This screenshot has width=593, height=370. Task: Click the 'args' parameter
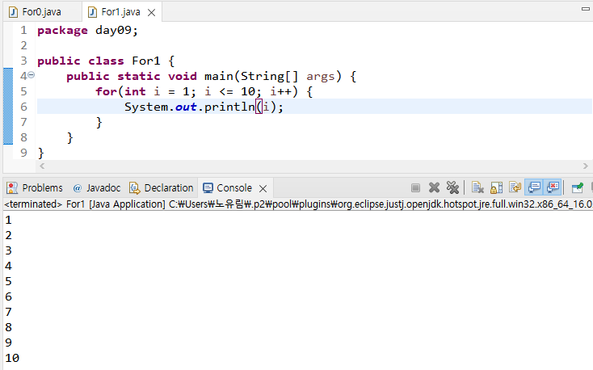tap(321, 77)
